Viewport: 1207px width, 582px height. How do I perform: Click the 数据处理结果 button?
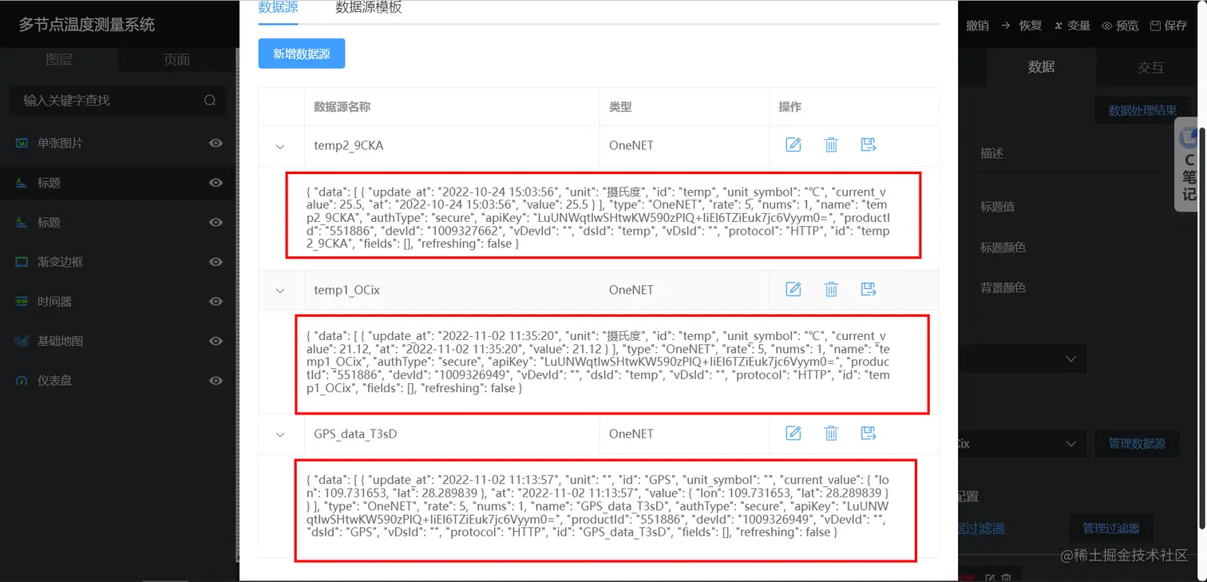(x=1142, y=110)
